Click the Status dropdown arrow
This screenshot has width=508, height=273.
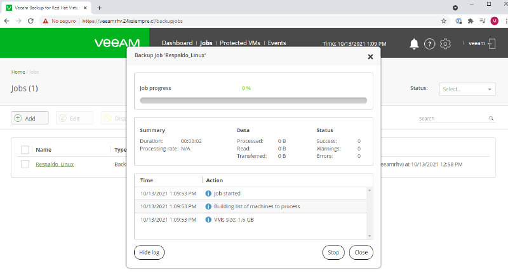(x=490, y=90)
